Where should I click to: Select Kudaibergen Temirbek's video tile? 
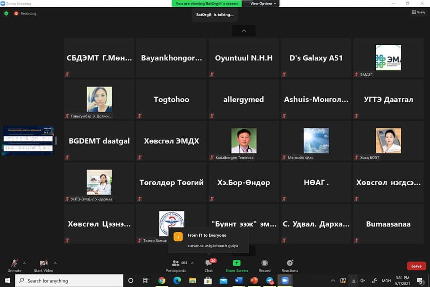[244, 141]
